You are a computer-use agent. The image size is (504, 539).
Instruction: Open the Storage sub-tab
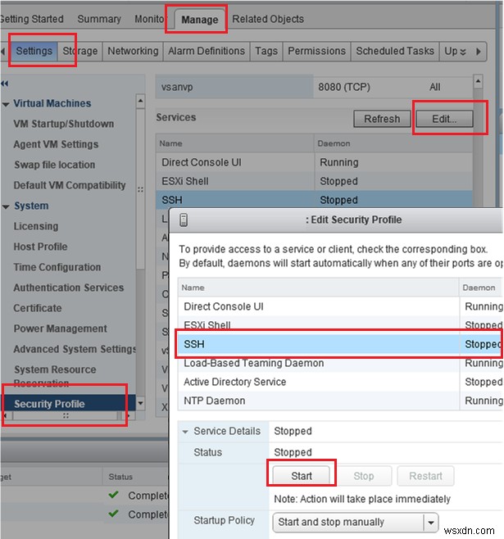tap(79, 51)
